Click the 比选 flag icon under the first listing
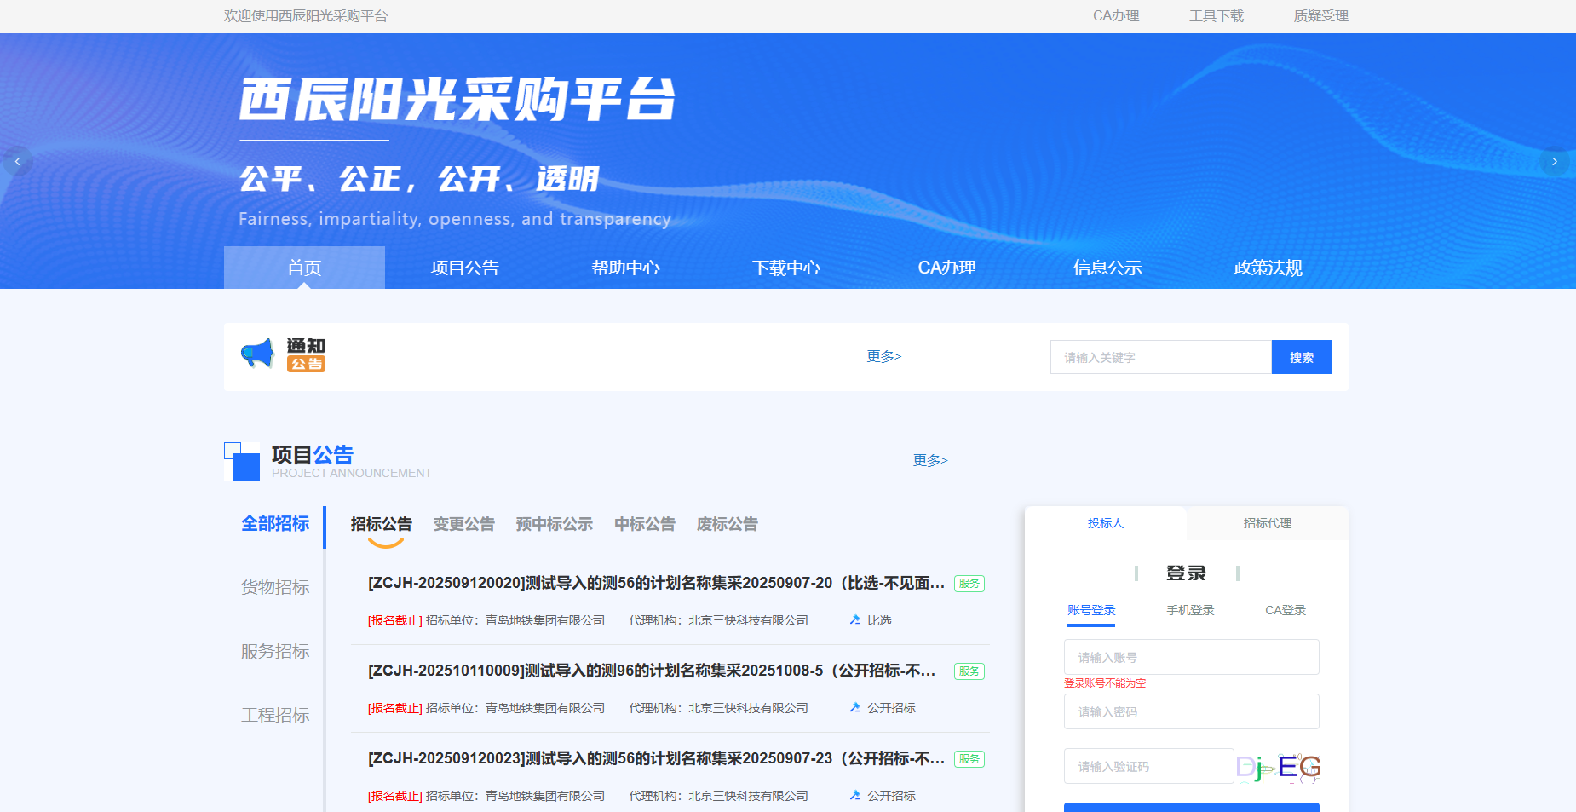Screen dimensions: 1576x812 coord(855,620)
